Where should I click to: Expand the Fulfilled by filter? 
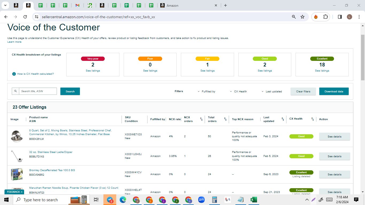click(207, 92)
